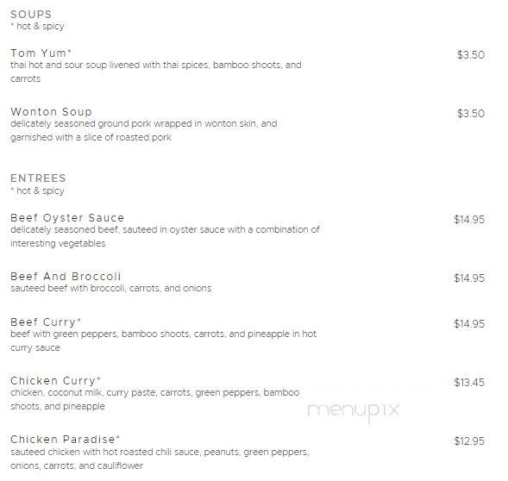This screenshot has width=508, height=481.
Task: Select the Beef Curry item title
Action: click(x=46, y=322)
